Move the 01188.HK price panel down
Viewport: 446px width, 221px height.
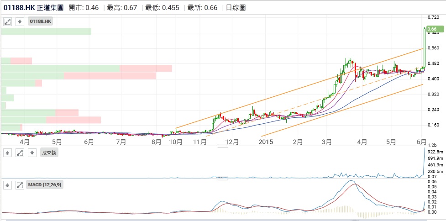19,21
